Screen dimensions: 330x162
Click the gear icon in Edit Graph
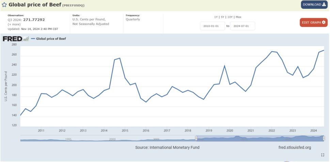pos(324,23)
